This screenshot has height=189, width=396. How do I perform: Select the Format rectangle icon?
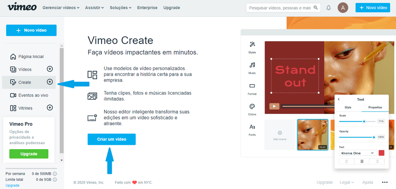(252, 86)
